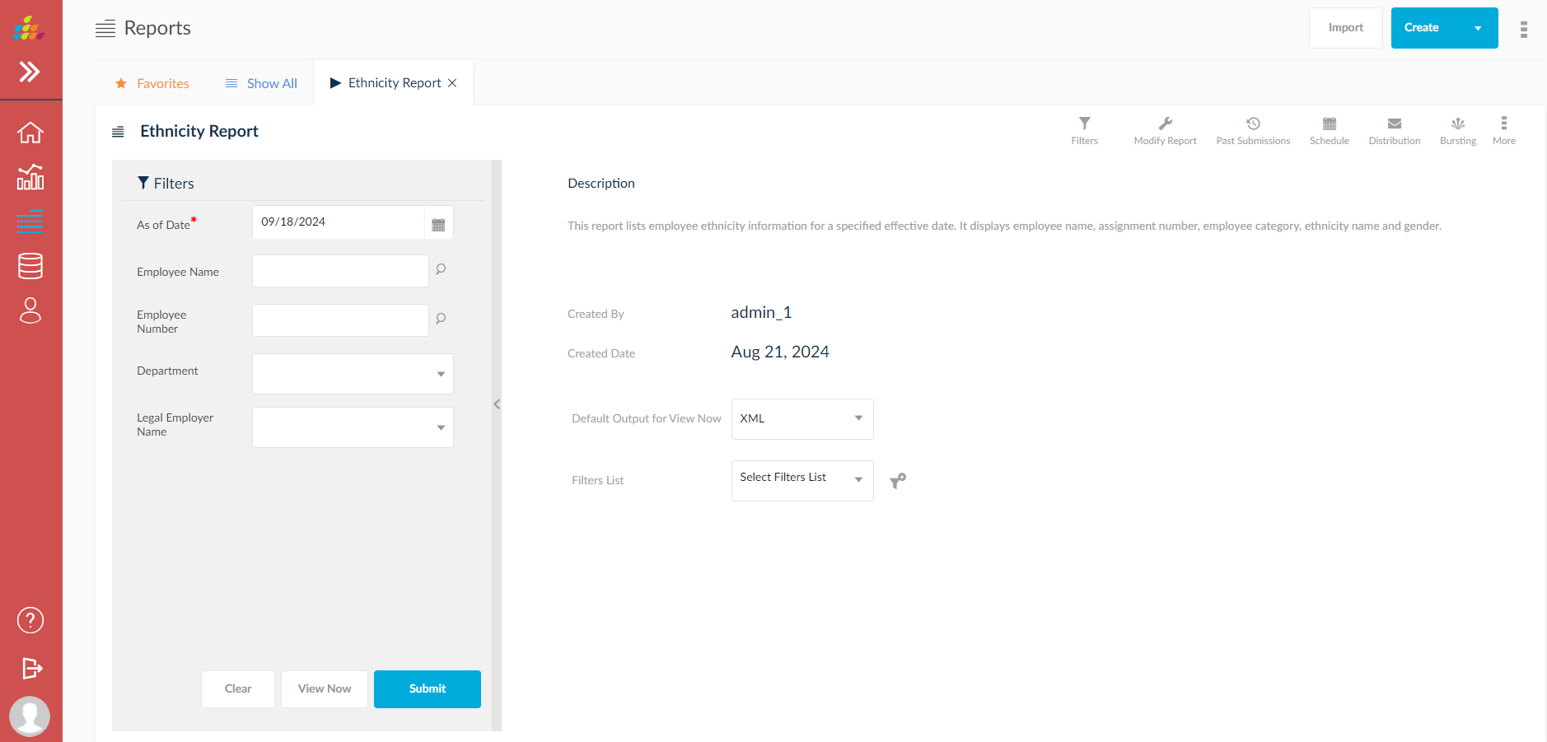This screenshot has height=742, width=1547.
Task: Change Default Output from XML dropdown
Action: [x=802, y=419]
